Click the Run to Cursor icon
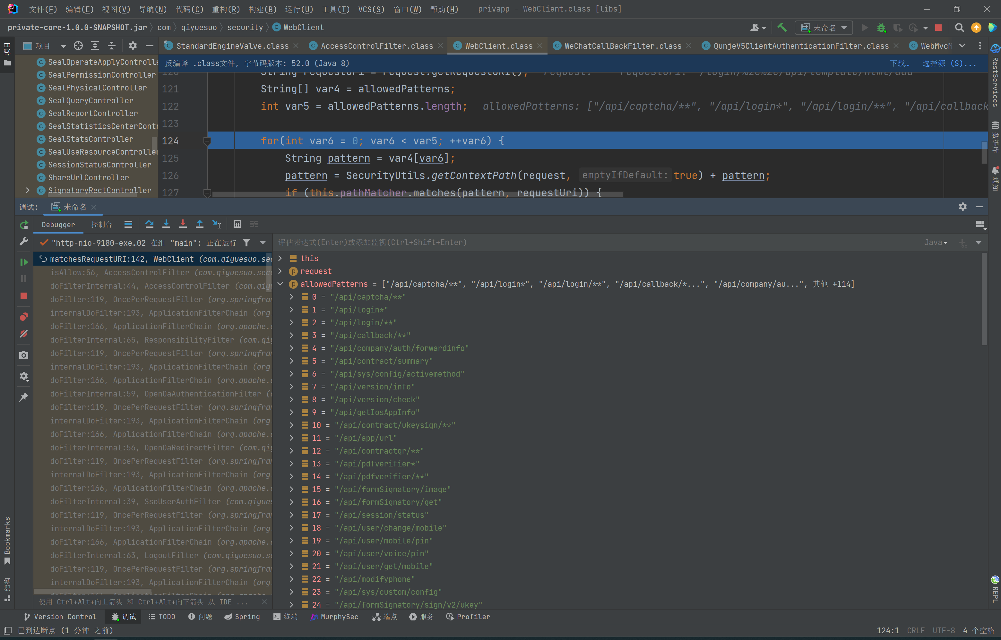 click(217, 225)
